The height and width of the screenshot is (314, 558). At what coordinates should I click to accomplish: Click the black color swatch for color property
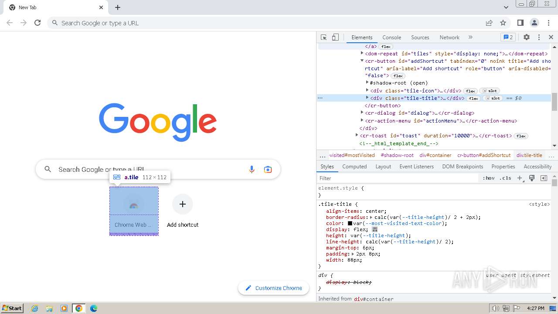350,223
